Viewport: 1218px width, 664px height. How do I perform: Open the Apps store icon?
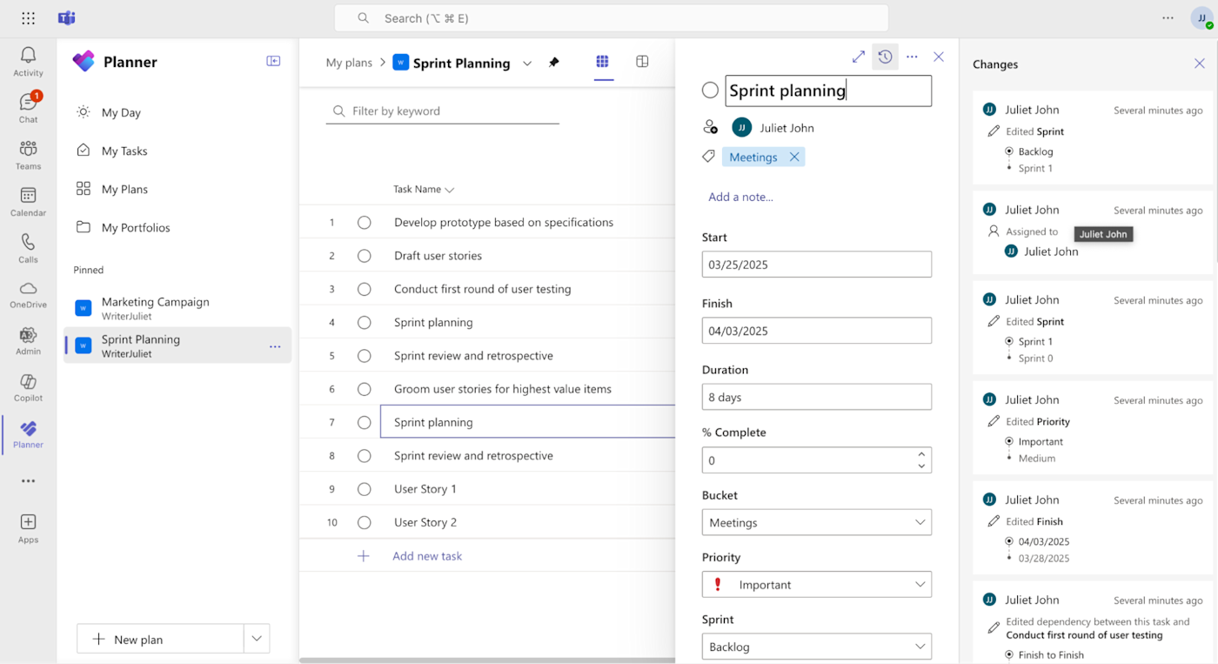[28, 527]
